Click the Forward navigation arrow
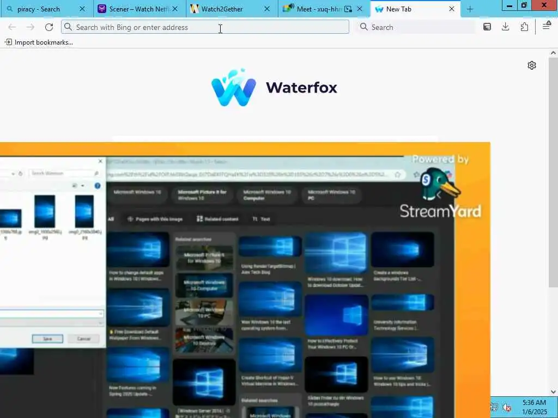Viewport: 558px width, 418px height. pyautogui.click(x=31, y=27)
